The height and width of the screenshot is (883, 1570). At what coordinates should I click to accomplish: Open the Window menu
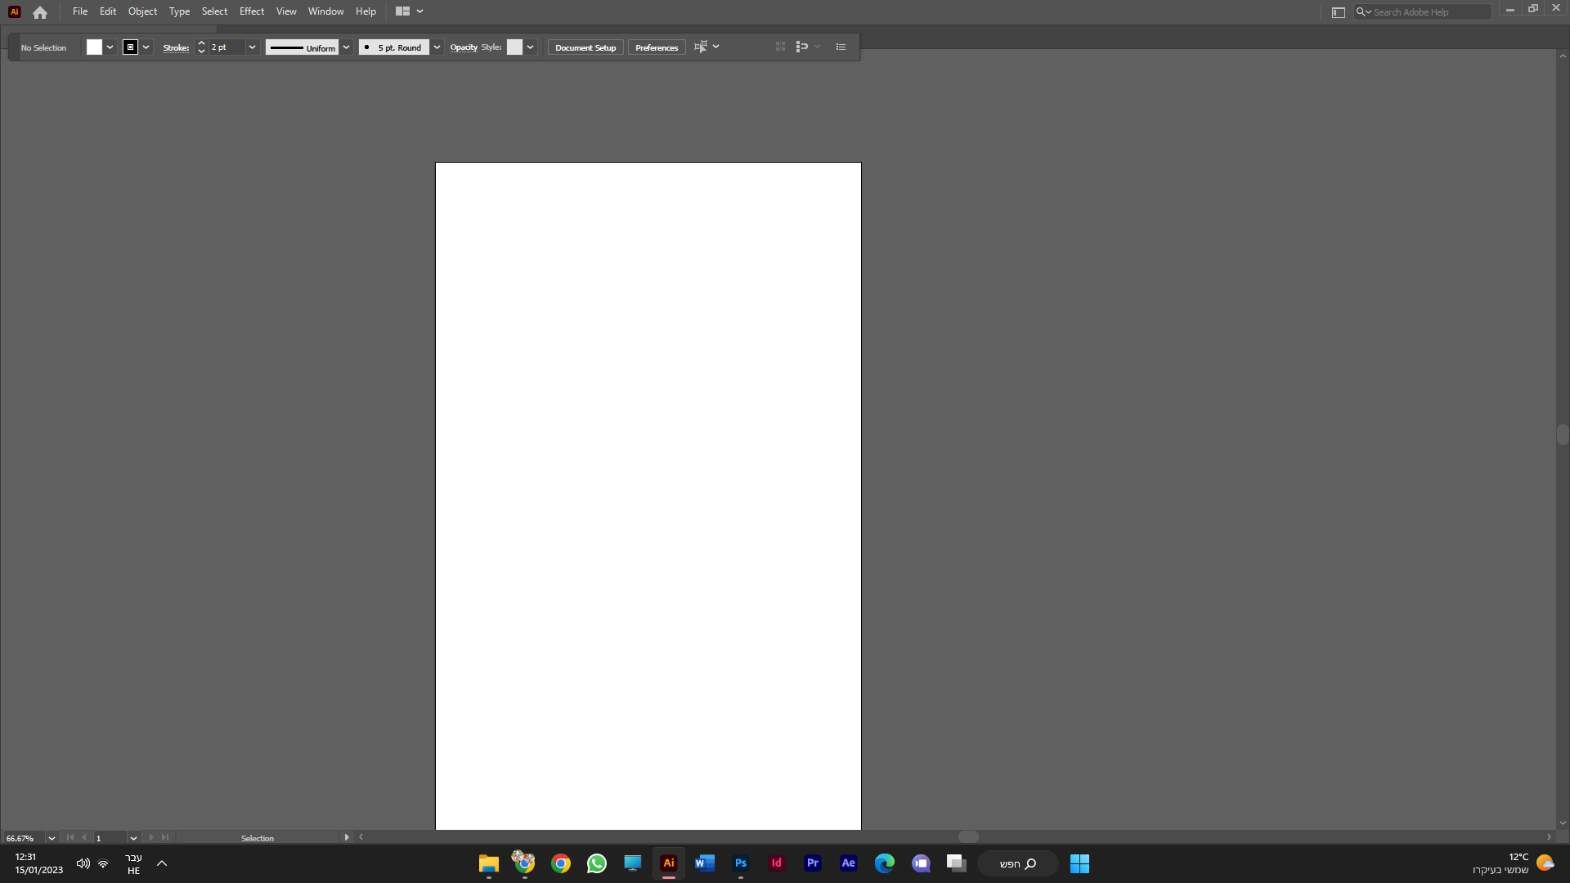pyautogui.click(x=325, y=11)
